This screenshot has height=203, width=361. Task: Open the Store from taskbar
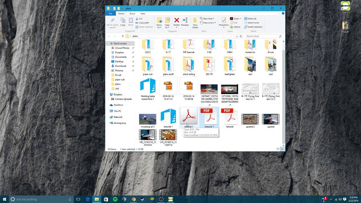point(106,199)
